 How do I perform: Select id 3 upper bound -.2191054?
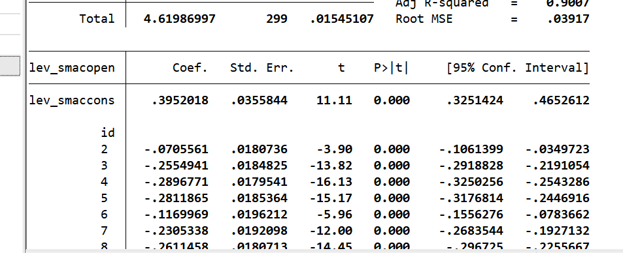(558, 166)
